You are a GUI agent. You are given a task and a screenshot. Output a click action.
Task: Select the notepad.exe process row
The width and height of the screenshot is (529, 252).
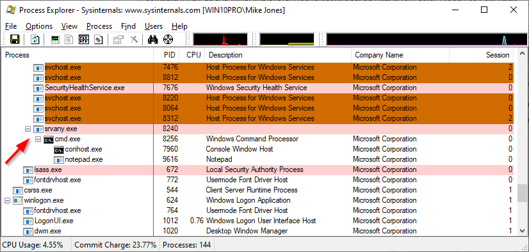257,159
